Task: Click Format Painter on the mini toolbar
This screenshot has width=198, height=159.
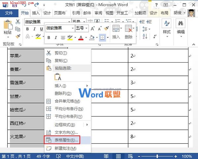Action: coord(107,28)
